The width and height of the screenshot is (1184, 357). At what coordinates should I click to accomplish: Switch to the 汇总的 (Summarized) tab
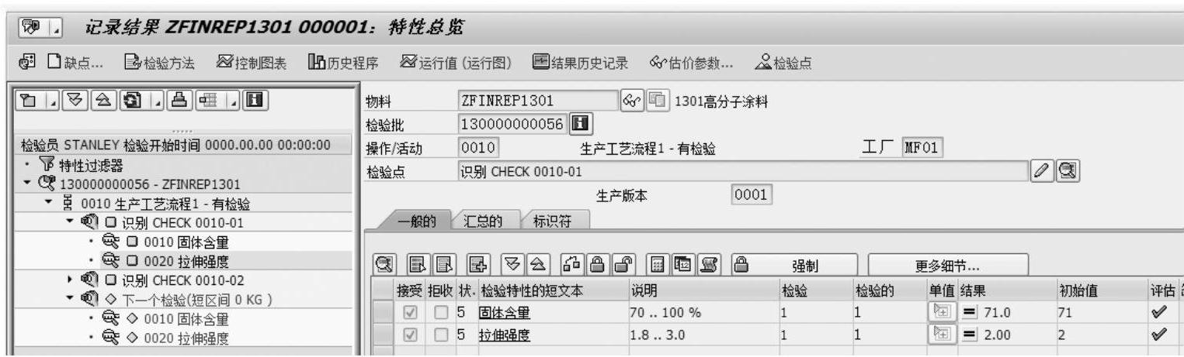[x=482, y=221]
